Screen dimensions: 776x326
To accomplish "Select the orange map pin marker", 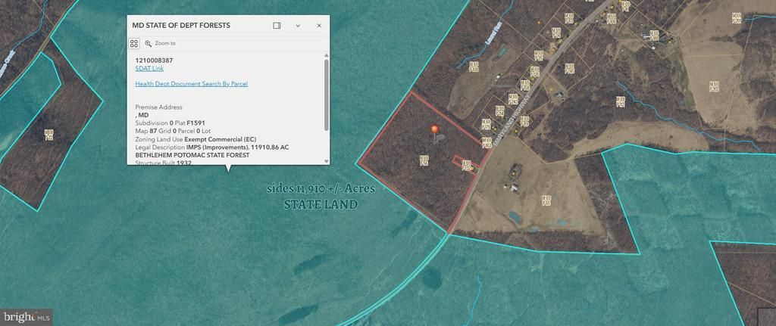I will click(434, 132).
